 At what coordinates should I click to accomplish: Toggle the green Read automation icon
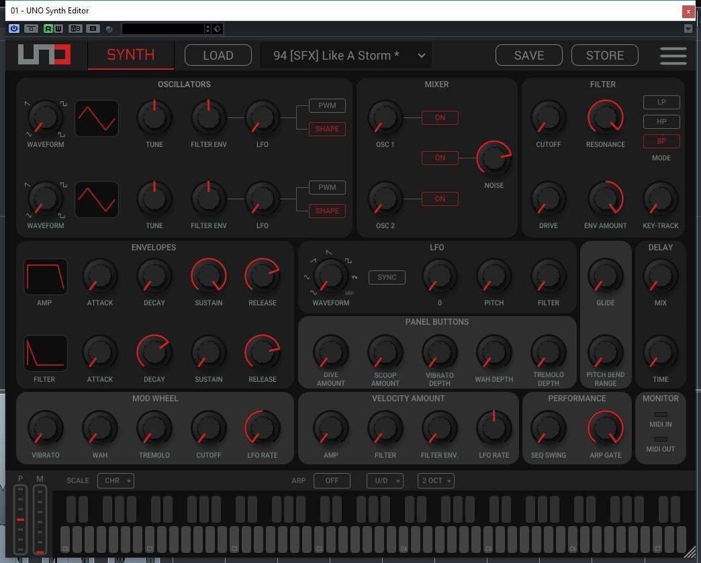pos(48,29)
